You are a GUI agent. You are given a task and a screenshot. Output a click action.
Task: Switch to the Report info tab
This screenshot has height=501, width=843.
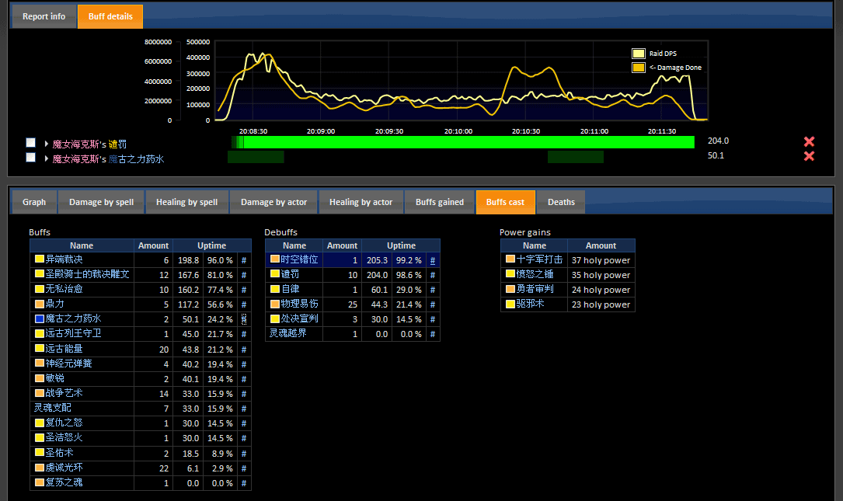(44, 16)
